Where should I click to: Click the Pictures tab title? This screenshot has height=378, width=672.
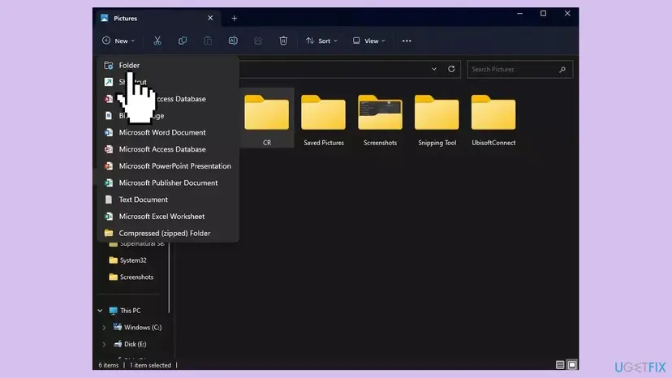tap(125, 19)
